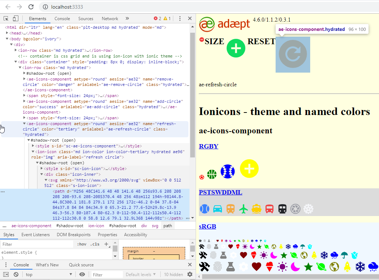The height and width of the screenshot is (280, 379).
Task: Show the console sidebar
Action: pyautogui.click(x=6, y=275)
